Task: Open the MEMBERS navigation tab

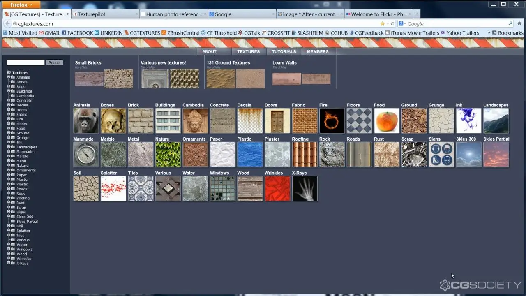Action: tap(318, 51)
